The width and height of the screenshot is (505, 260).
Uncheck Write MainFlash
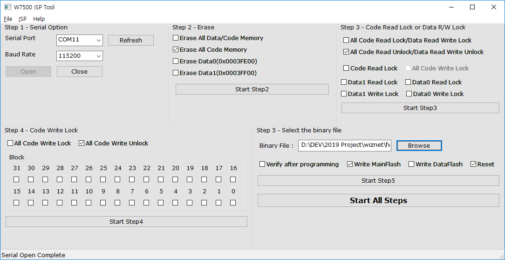pyautogui.click(x=350, y=164)
